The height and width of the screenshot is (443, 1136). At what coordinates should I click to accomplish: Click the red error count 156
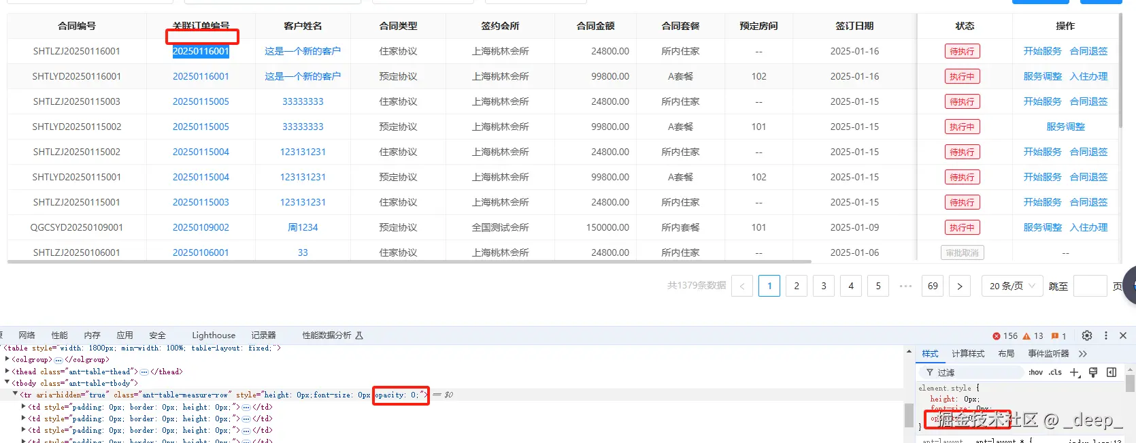[x=1005, y=335]
